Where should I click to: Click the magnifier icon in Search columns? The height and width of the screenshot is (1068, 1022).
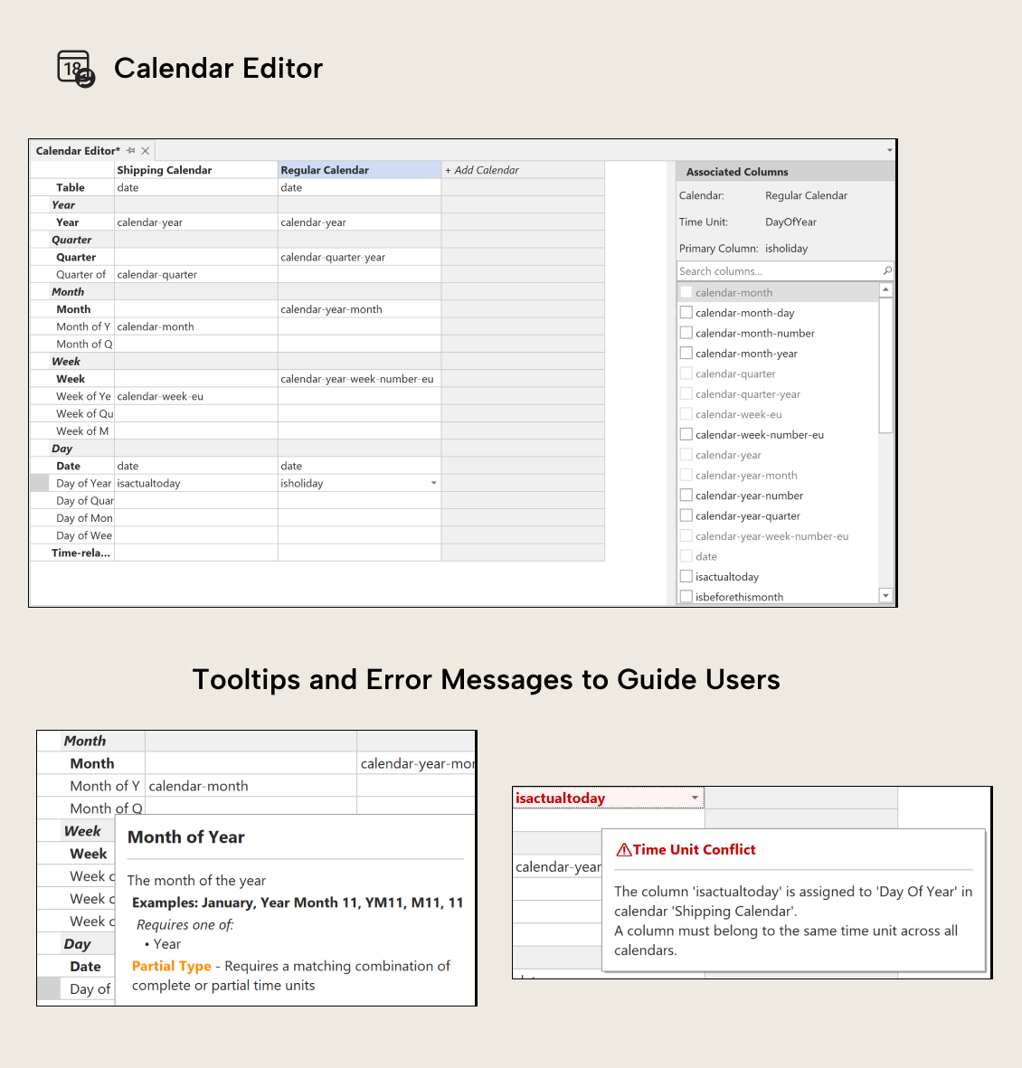[x=885, y=270]
